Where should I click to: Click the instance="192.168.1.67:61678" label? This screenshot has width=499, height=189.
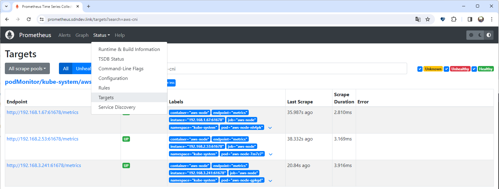197,120
